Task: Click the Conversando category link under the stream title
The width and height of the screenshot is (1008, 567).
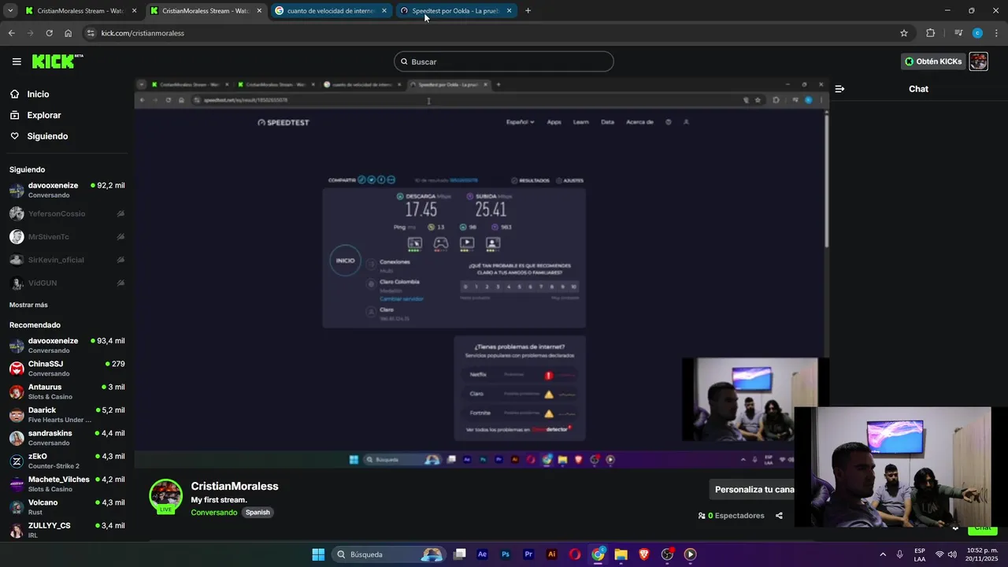Action: (213, 513)
